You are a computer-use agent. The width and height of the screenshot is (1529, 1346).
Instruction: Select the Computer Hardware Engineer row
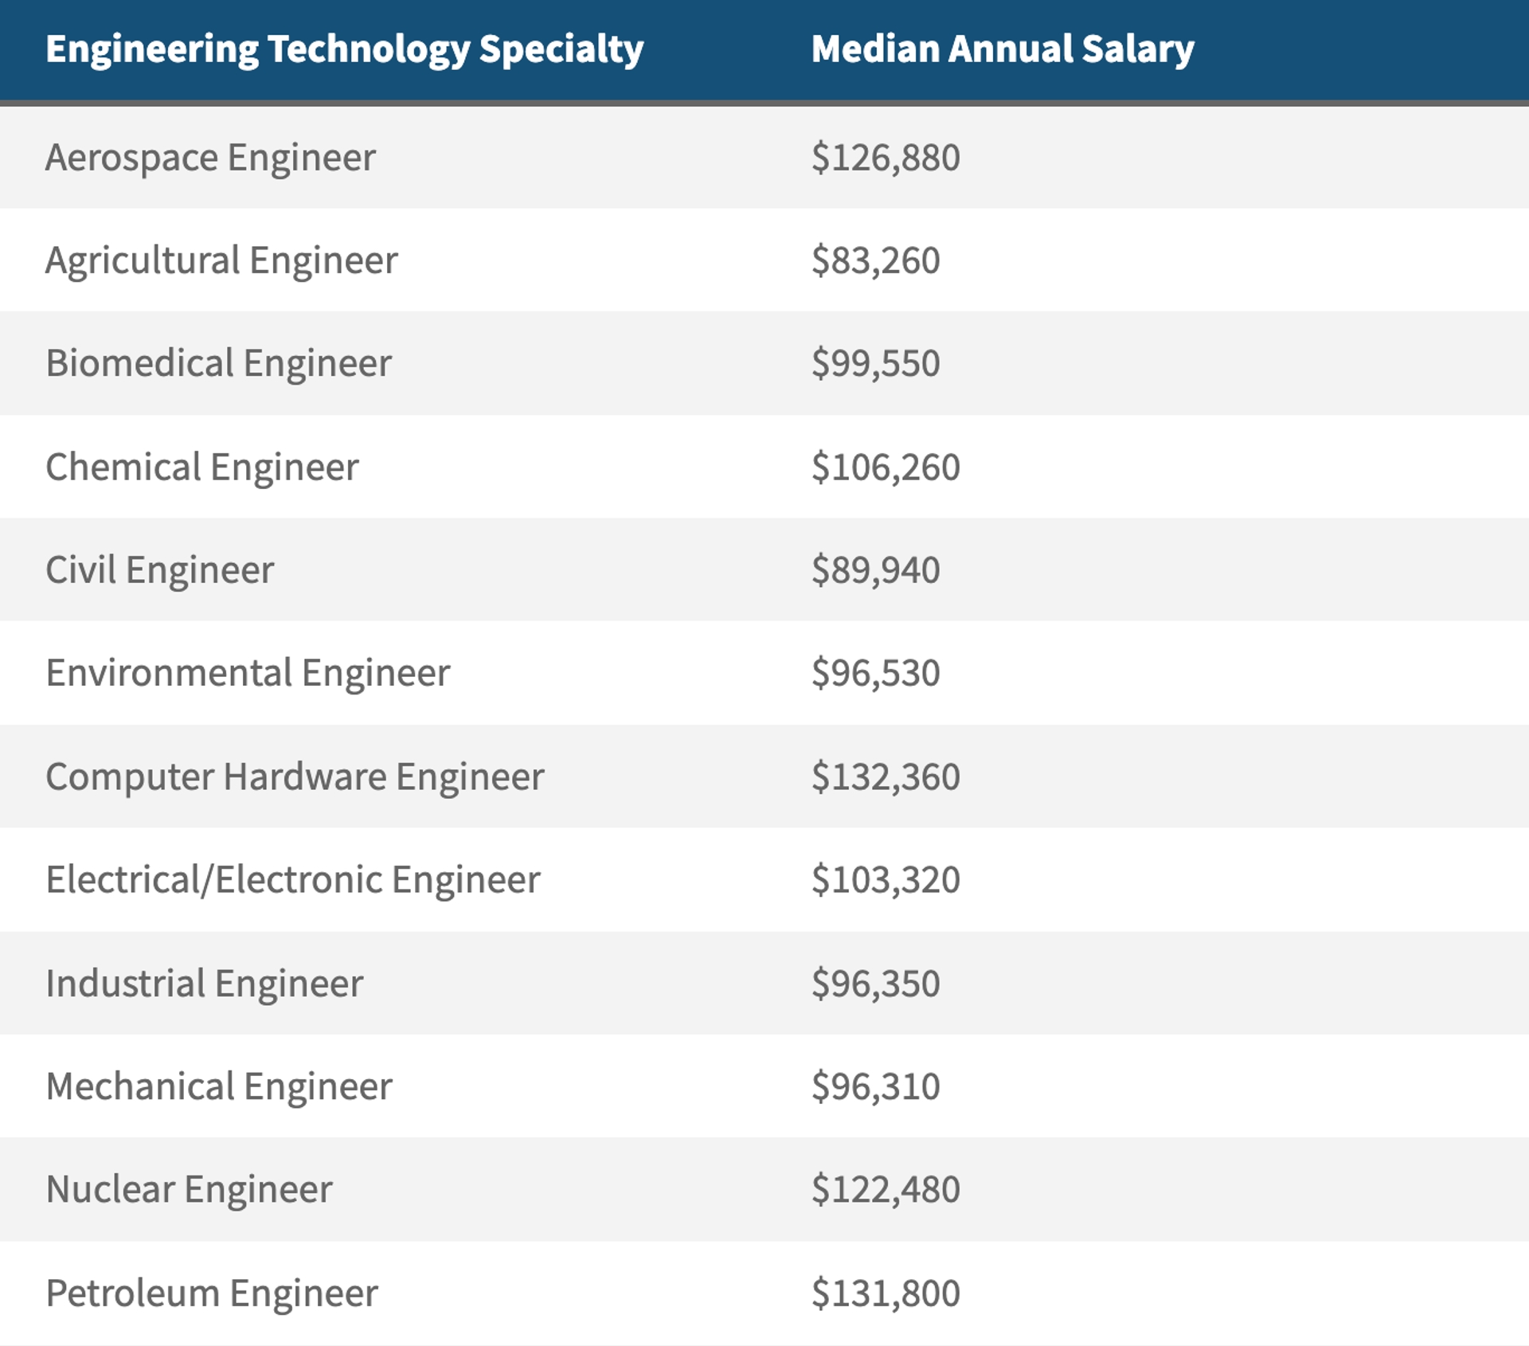tap(295, 777)
